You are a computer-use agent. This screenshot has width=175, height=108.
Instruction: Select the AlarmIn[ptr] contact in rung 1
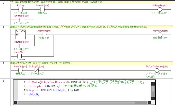(44, 35)
